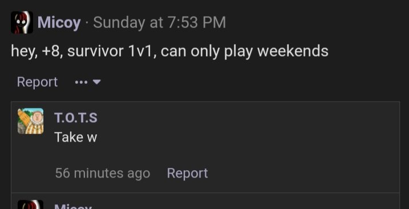Open the cut-off Micoy username at bottom
Screen dimensions: 409x209
(73, 206)
